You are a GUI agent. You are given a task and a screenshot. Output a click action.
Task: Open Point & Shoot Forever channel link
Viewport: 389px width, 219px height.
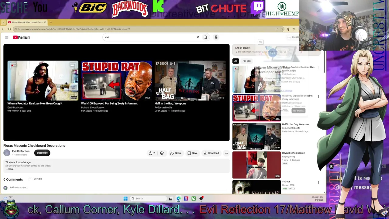pyautogui.click(x=93, y=107)
